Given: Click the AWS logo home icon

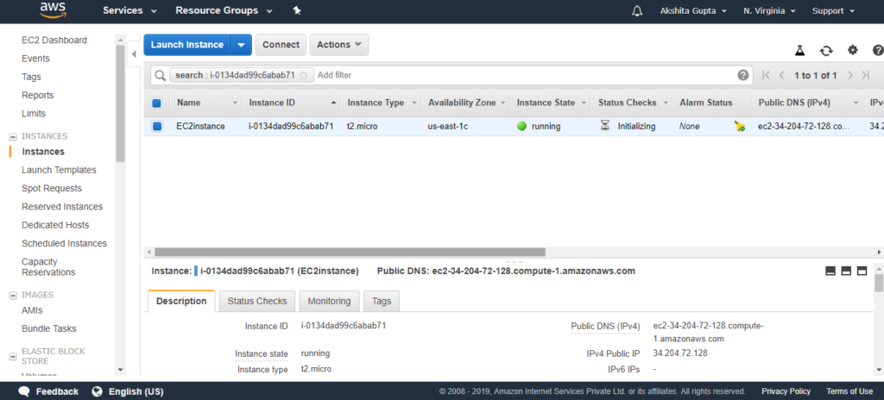Looking at the screenshot, I should click(x=53, y=10).
